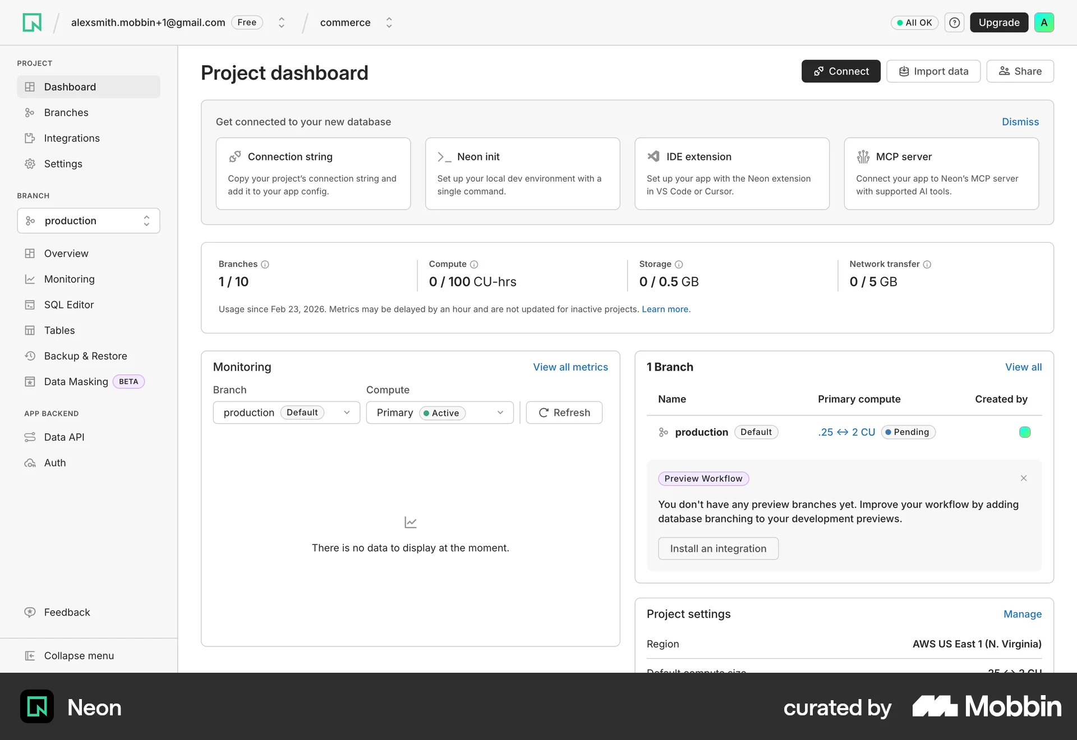Expand the commerce project switcher arrows

(x=389, y=22)
